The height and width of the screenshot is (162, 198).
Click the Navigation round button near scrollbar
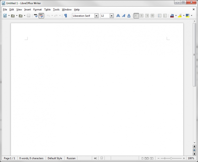[x=194, y=150]
